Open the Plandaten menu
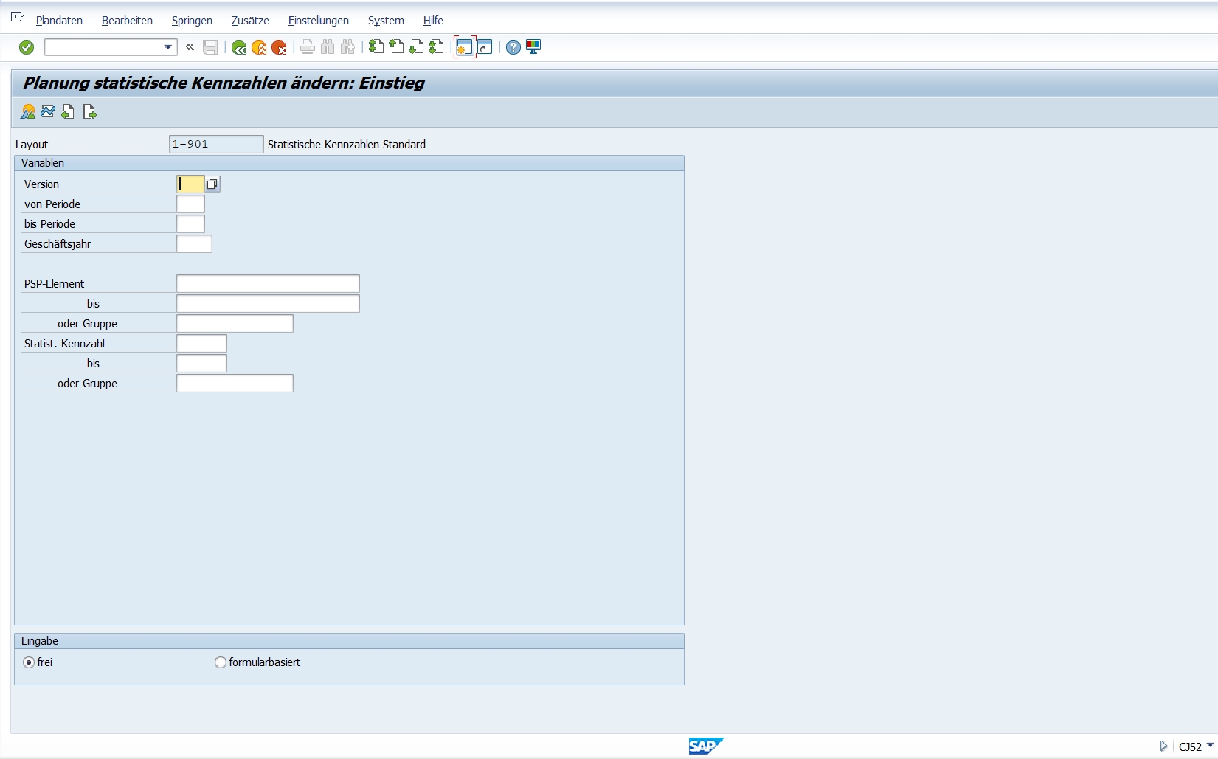This screenshot has height=759, width=1218. 59,21
